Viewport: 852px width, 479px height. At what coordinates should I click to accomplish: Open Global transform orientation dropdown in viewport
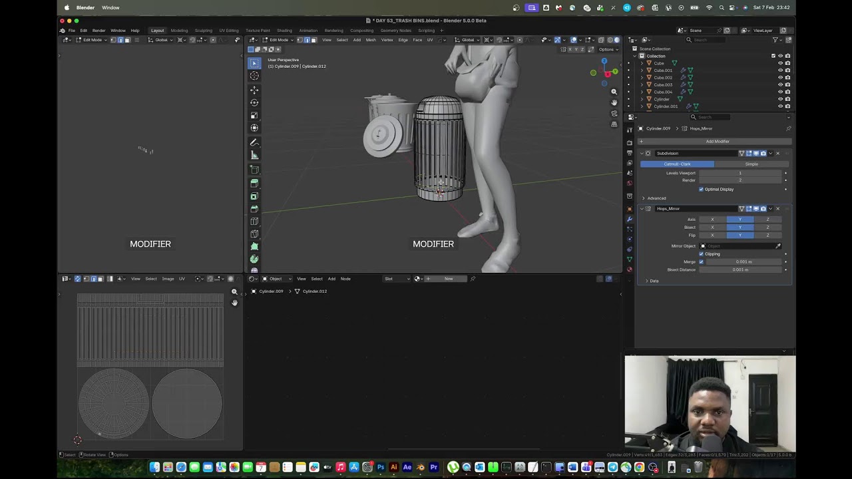[467, 40]
